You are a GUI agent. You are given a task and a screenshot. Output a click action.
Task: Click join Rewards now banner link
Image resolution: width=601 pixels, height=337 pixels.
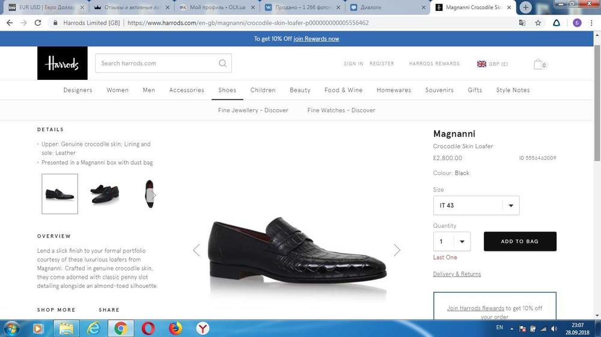316,38
